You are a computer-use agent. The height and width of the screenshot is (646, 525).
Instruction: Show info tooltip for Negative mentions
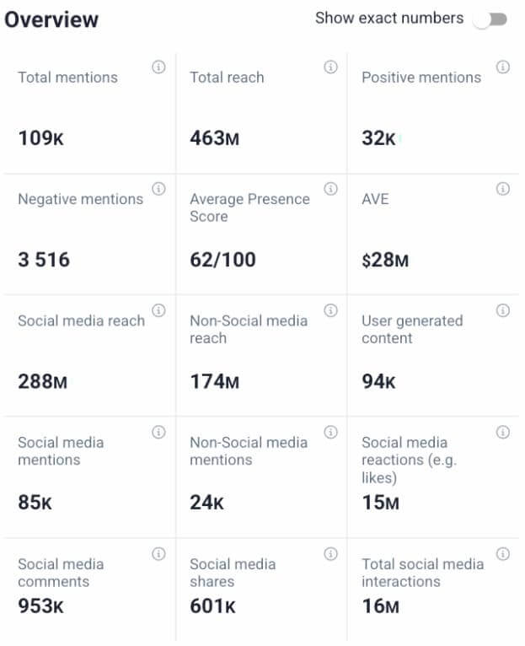158,189
